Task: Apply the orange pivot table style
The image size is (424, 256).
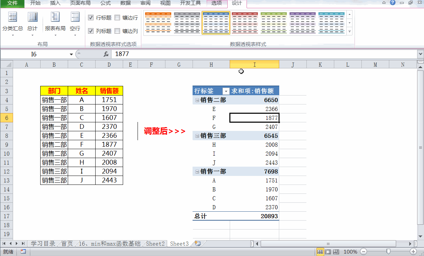Action: coord(158,23)
